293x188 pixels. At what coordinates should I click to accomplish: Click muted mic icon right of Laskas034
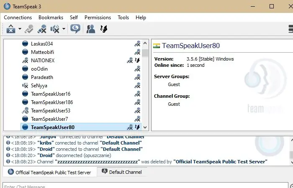[137, 43]
